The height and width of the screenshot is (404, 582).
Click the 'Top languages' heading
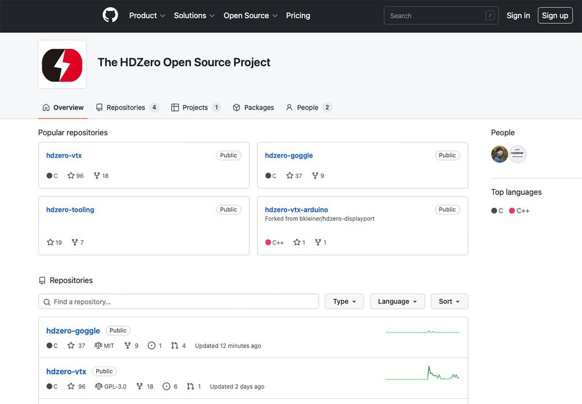click(516, 192)
